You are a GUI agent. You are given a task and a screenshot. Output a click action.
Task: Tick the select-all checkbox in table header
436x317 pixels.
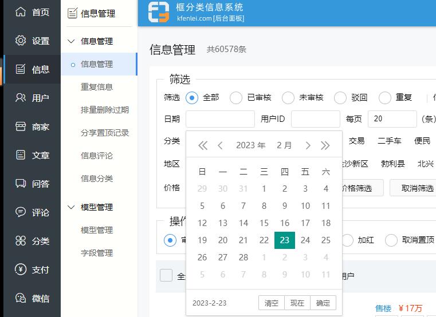pos(166,275)
